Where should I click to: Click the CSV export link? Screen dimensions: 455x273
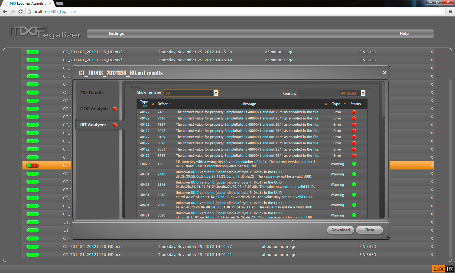[135, 87]
